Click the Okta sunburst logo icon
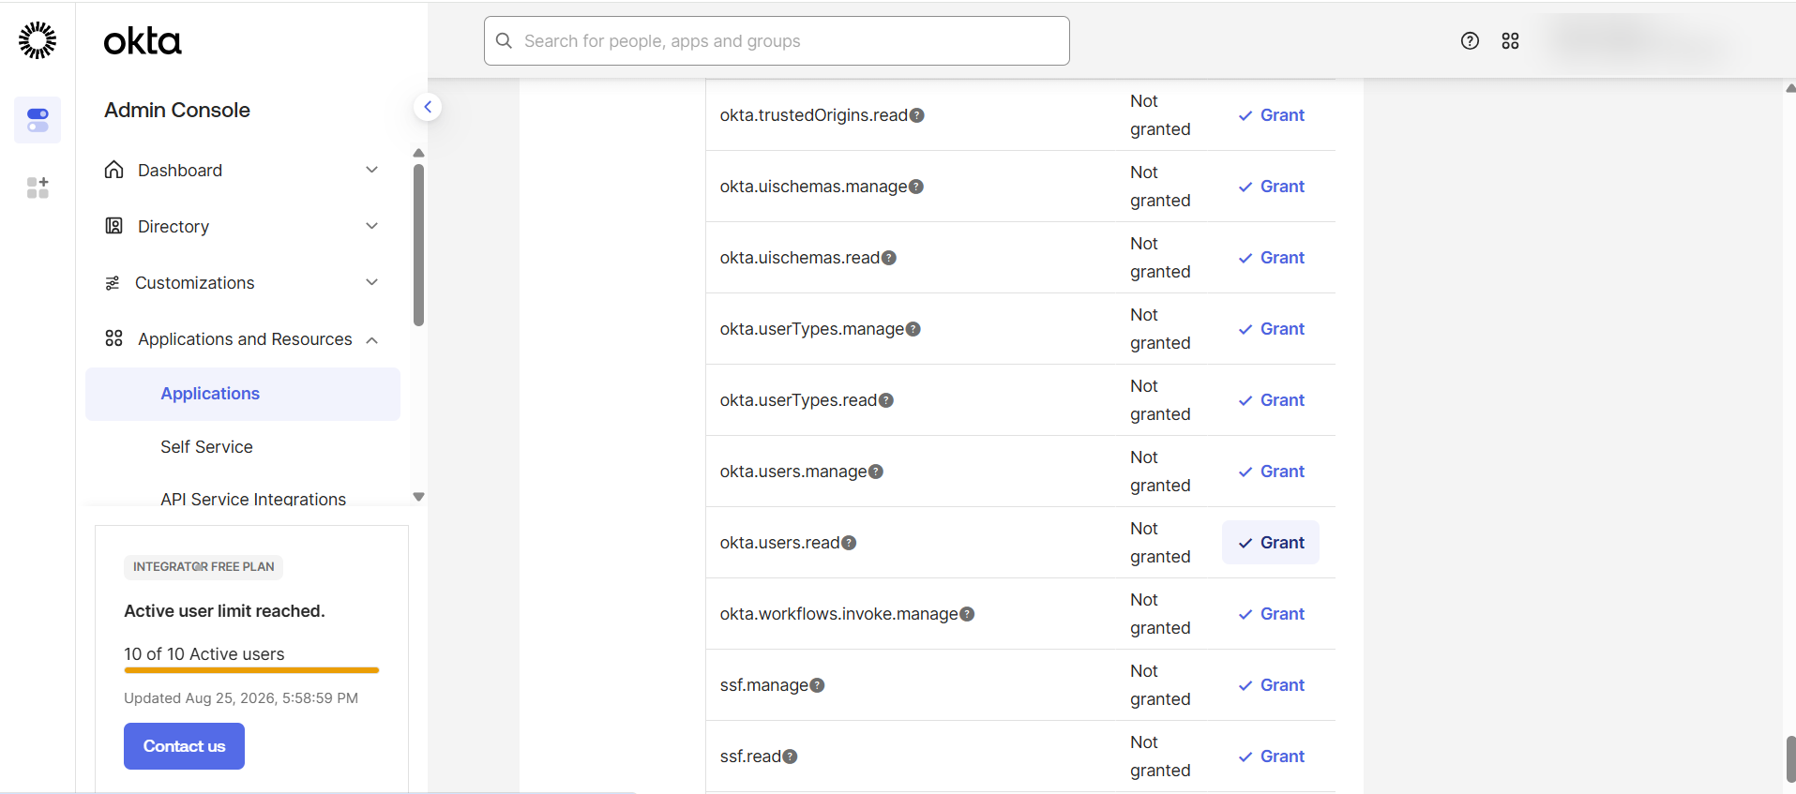Image resolution: width=1796 pixels, height=794 pixels. pos(38,40)
